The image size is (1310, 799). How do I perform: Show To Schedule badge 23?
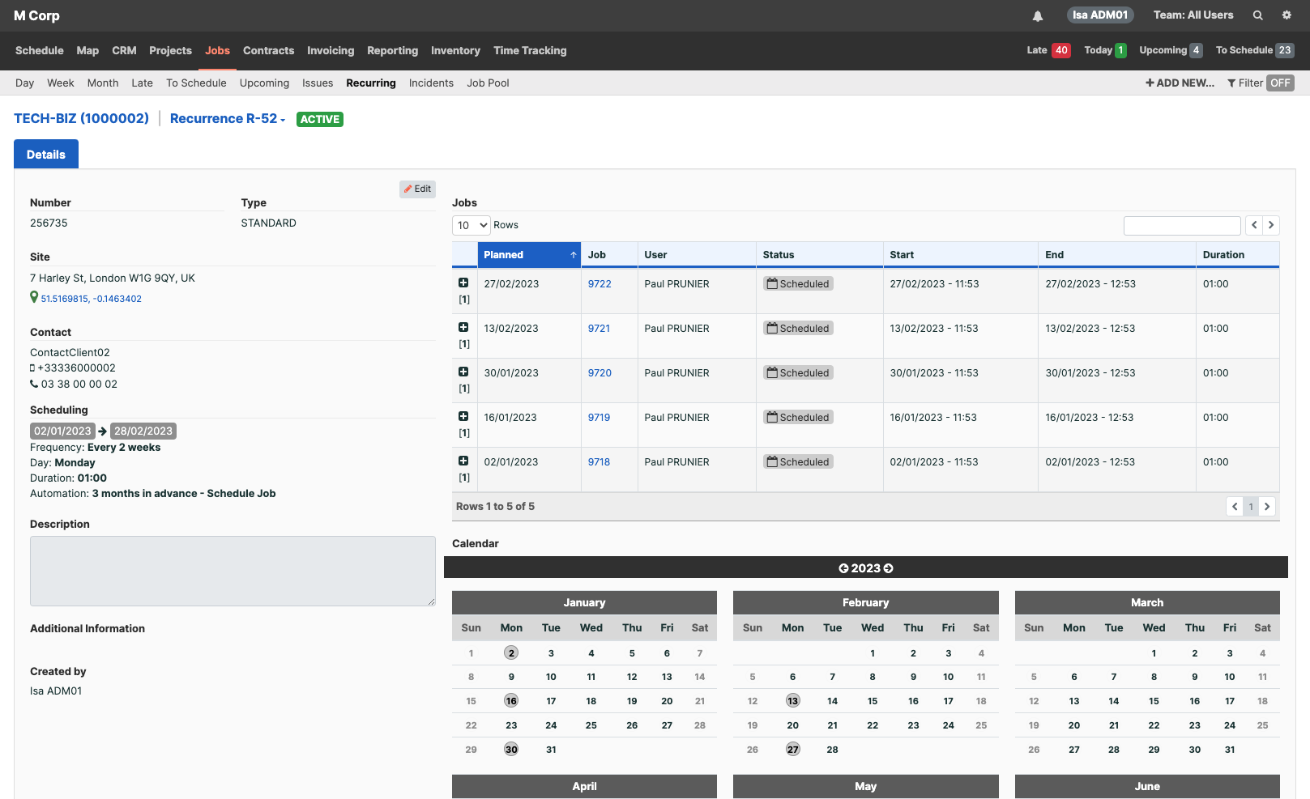tap(1285, 50)
